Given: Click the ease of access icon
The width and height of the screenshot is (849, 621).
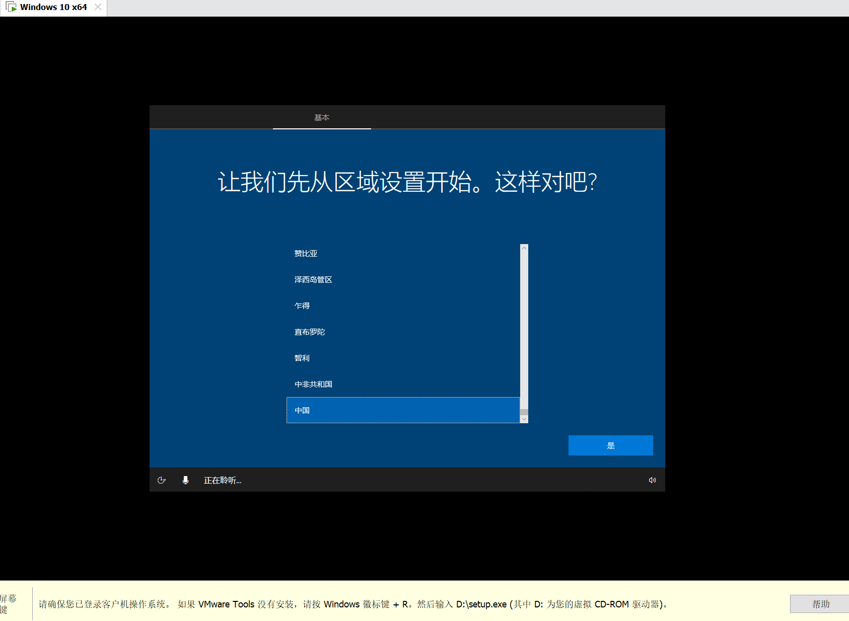Looking at the screenshot, I should pos(162,480).
